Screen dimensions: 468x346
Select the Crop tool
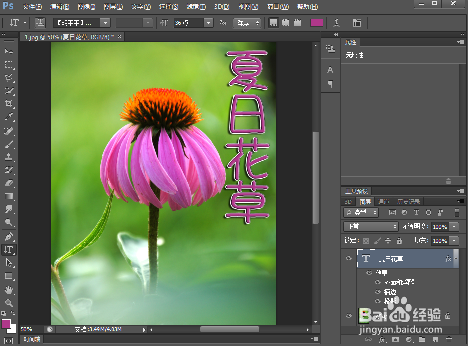tap(8, 104)
